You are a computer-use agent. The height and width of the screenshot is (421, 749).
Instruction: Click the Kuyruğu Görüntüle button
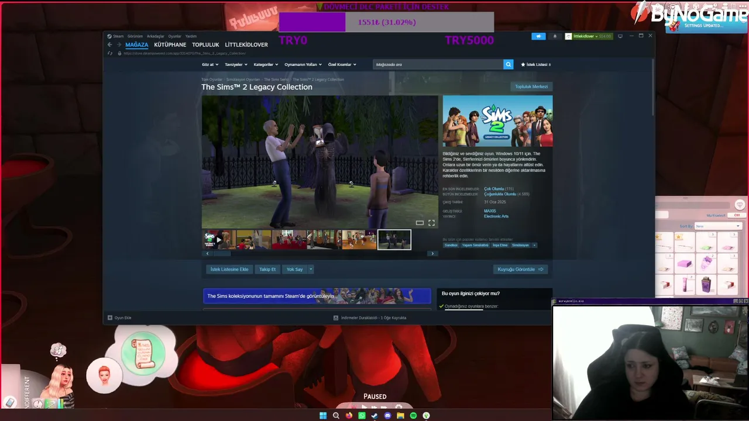click(x=521, y=269)
